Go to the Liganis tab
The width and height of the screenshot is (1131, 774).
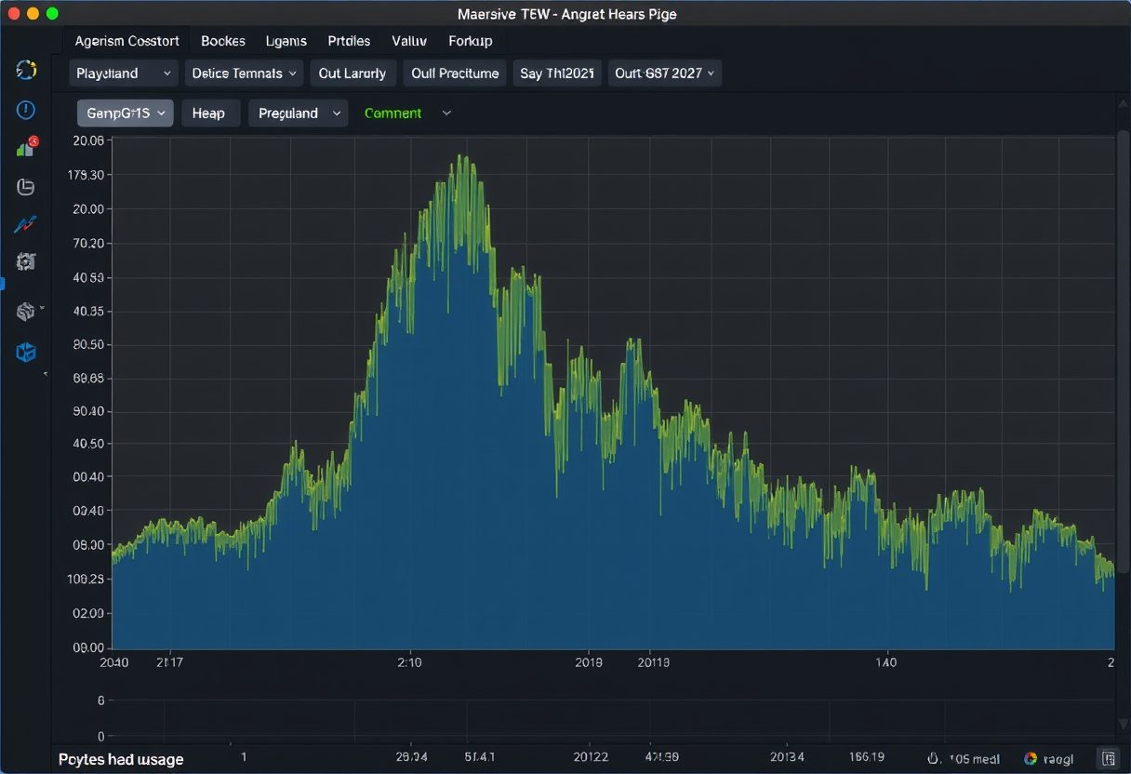[286, 41]
